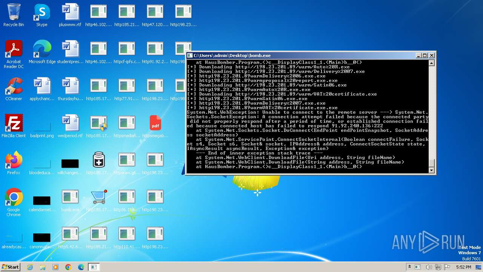Select the FileZilla Client shortcut
This screenshot has width=483, height=272.
pos(14,126)
